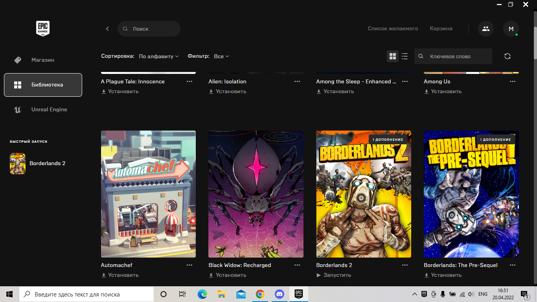Click the Borderlands 2 quick launch label

48,163
